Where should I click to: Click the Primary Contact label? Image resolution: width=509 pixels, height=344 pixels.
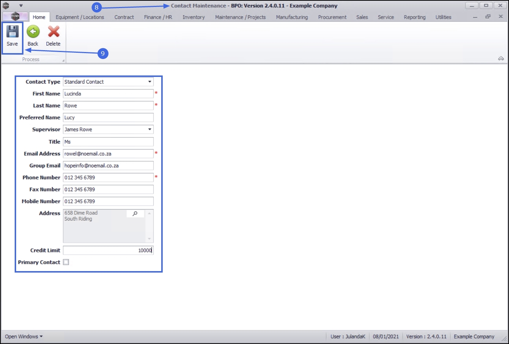pos(39,262)
